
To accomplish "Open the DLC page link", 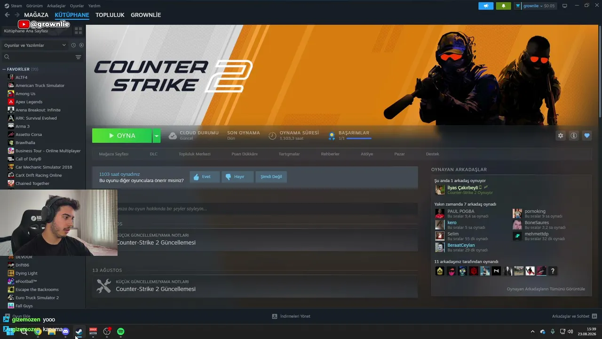I will [x=154, y=154].
